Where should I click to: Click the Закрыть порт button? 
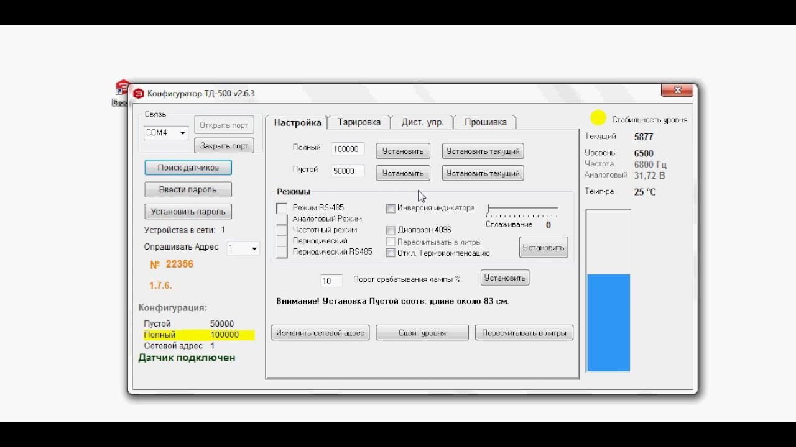pos(224,146)
